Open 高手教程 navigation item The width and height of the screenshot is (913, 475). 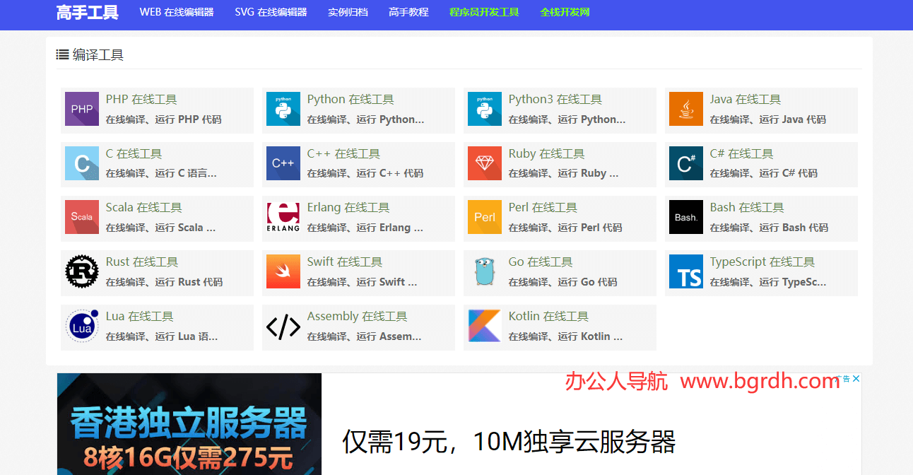(x=408, y=12)
